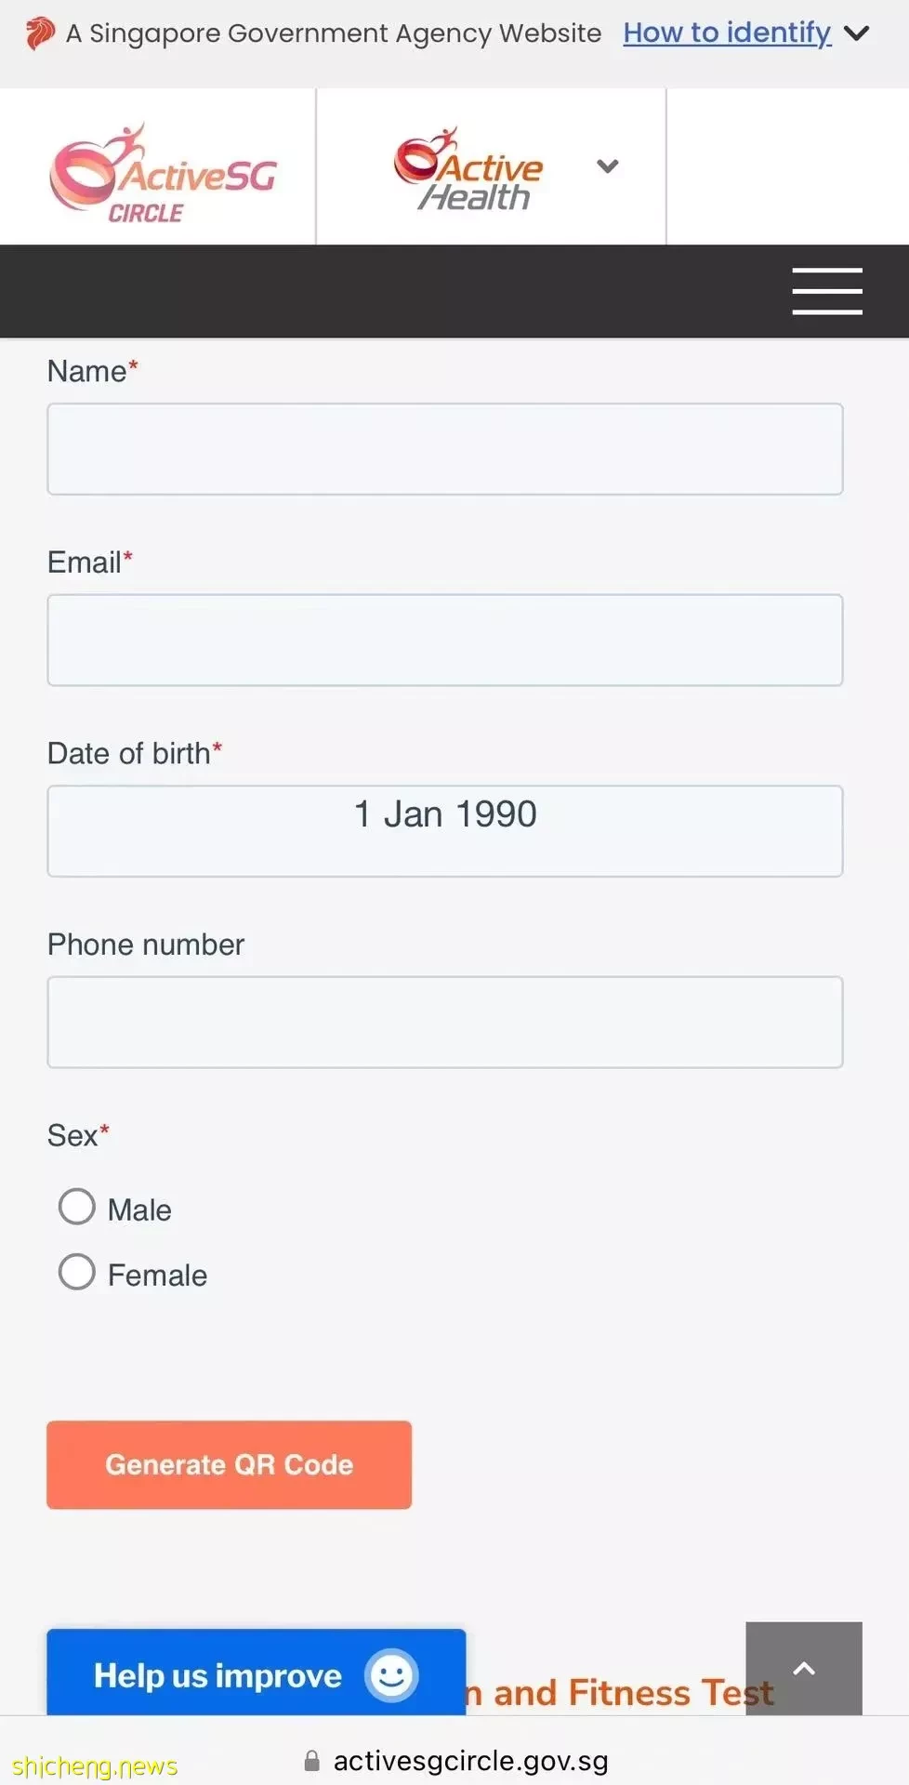Click the Help us improve button
909x1785 pixels.
256,1673
